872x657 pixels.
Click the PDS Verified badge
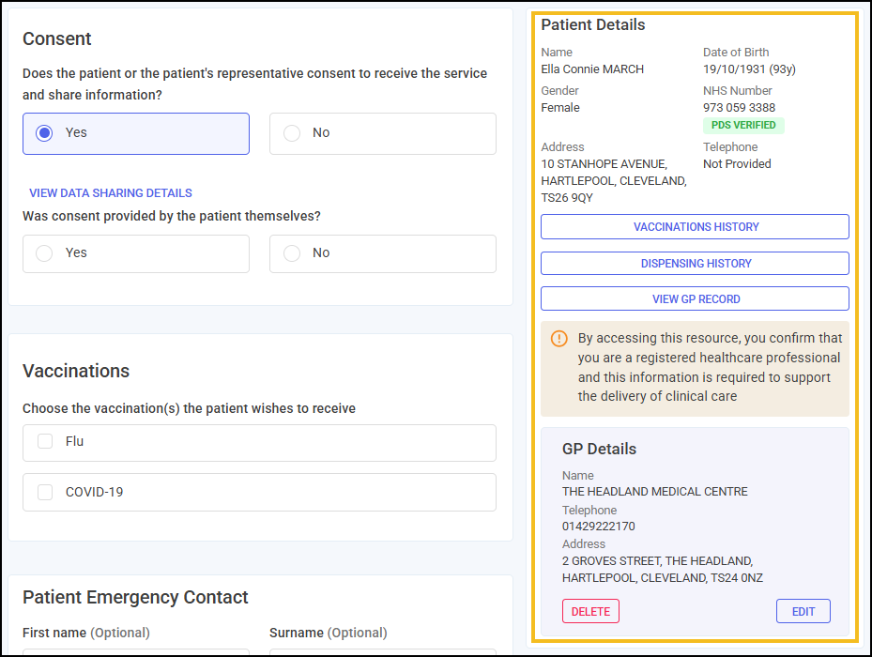point(742,125)
